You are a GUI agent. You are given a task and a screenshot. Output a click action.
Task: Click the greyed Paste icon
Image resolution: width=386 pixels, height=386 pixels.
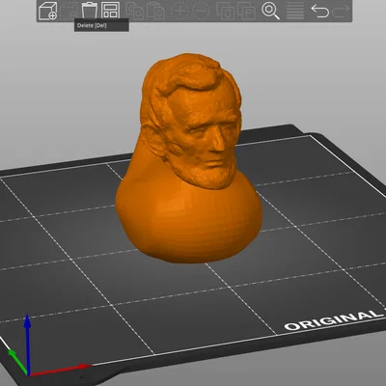tap(156, 11)
